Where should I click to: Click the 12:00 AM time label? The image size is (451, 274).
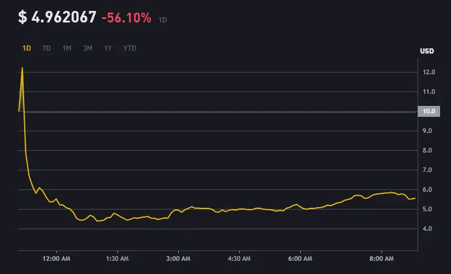point(56,259)
